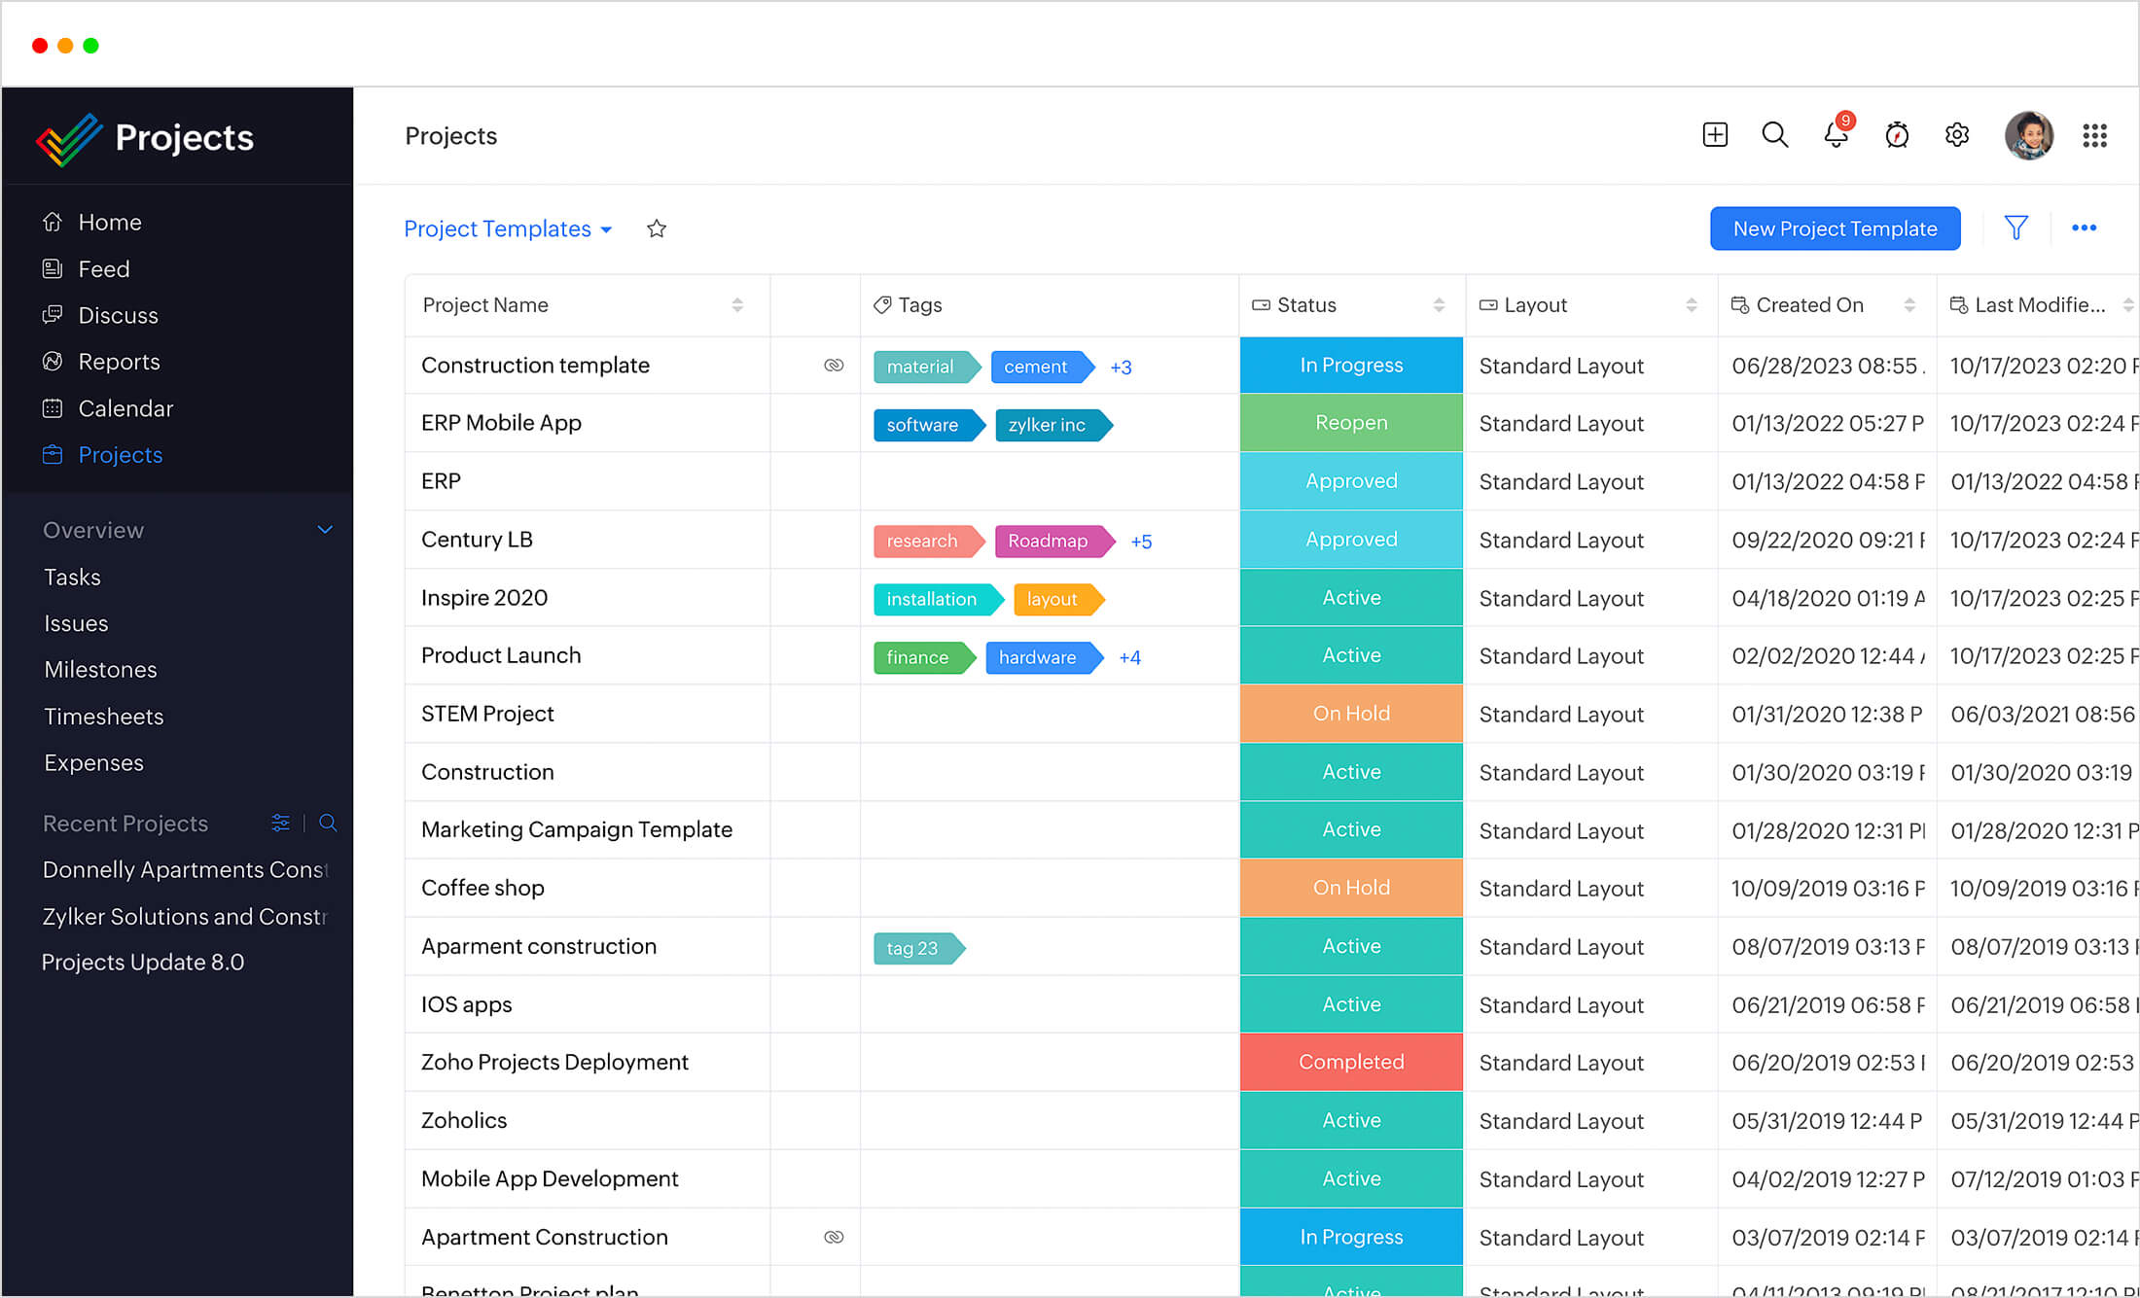Expand the Recent Projects filter options

pos(280,824)
